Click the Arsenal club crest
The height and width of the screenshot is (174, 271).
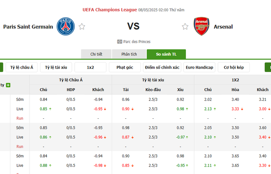tap(201, 26)
